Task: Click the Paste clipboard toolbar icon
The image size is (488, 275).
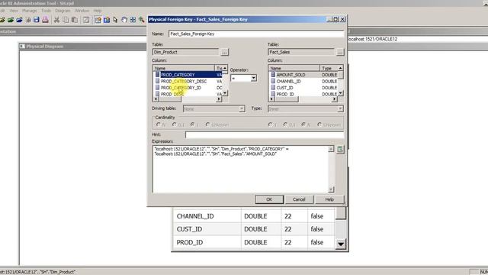Action: pos(75,20)
